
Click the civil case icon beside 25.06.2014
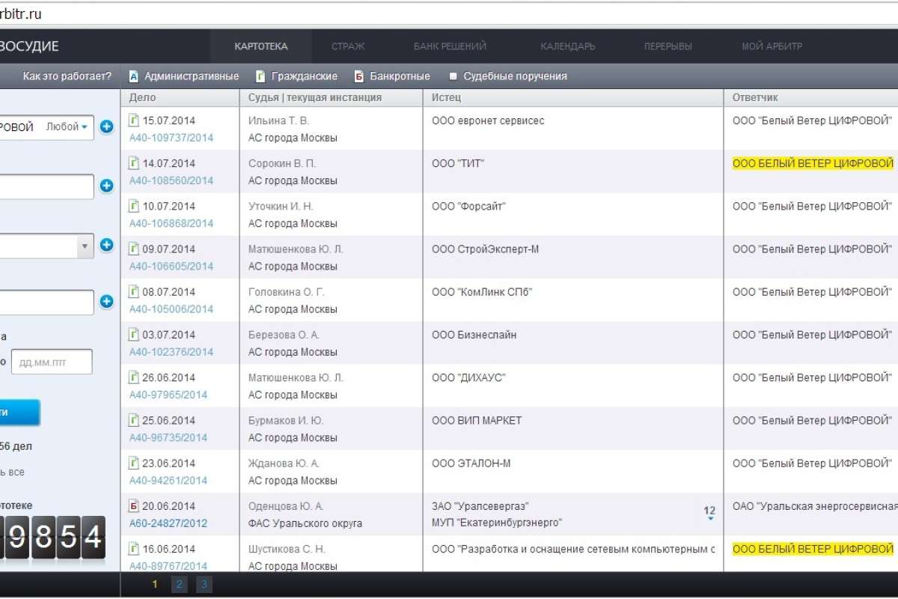tap(134, 419)
